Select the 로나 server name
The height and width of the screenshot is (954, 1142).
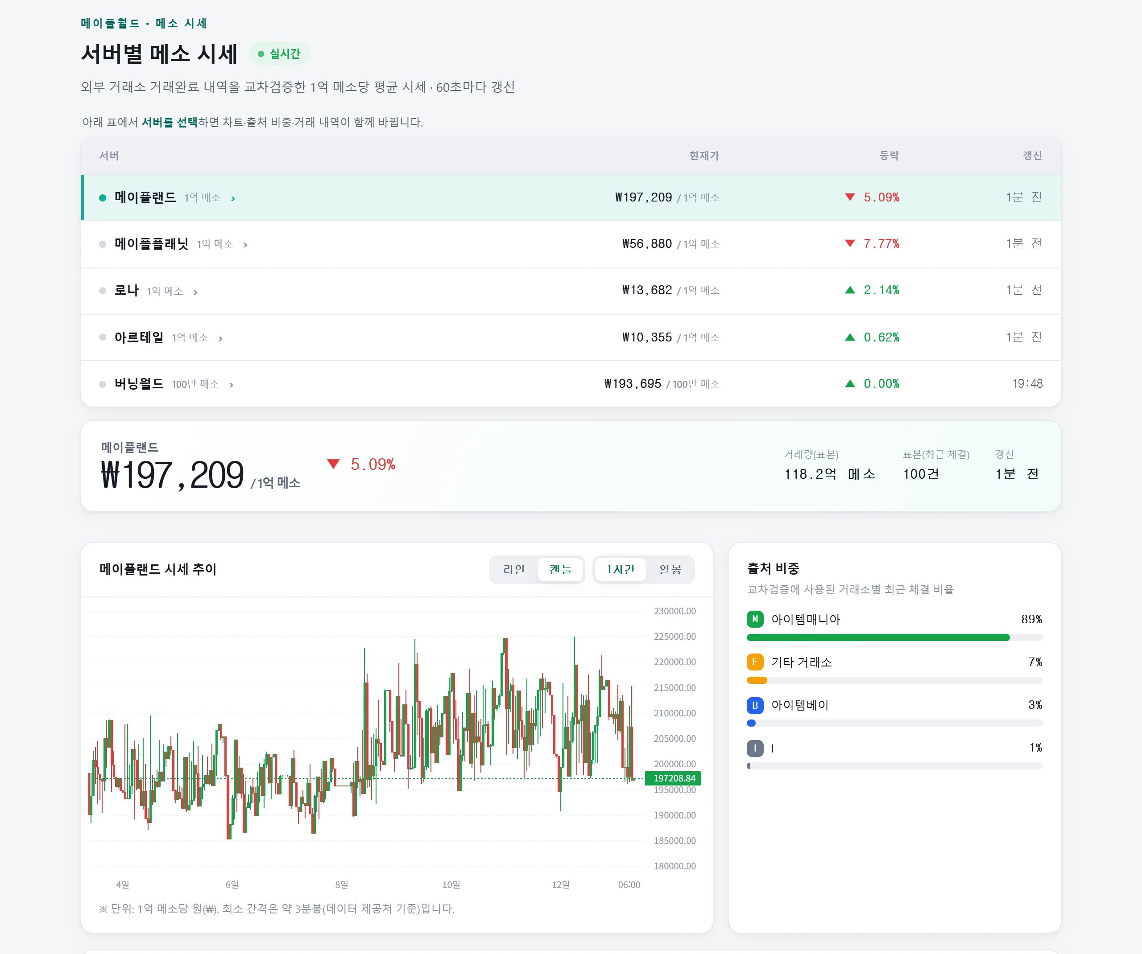(x=126, y=290)
